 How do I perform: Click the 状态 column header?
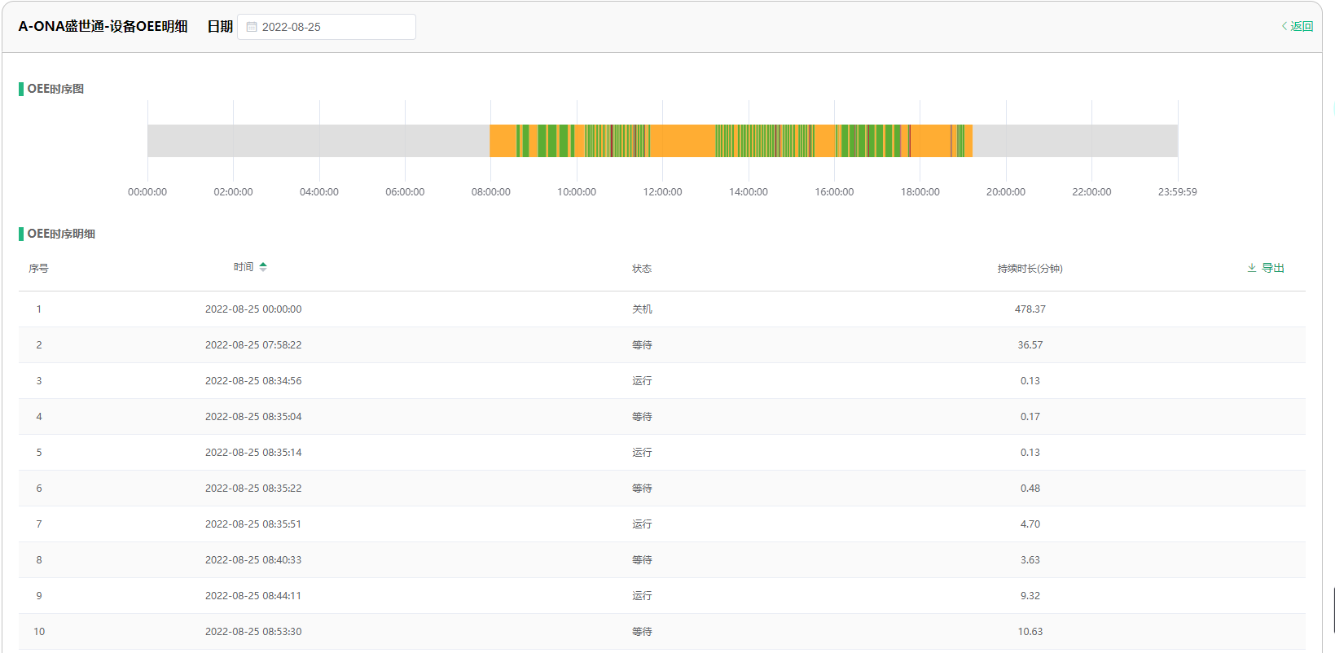[x=642, y=269]
